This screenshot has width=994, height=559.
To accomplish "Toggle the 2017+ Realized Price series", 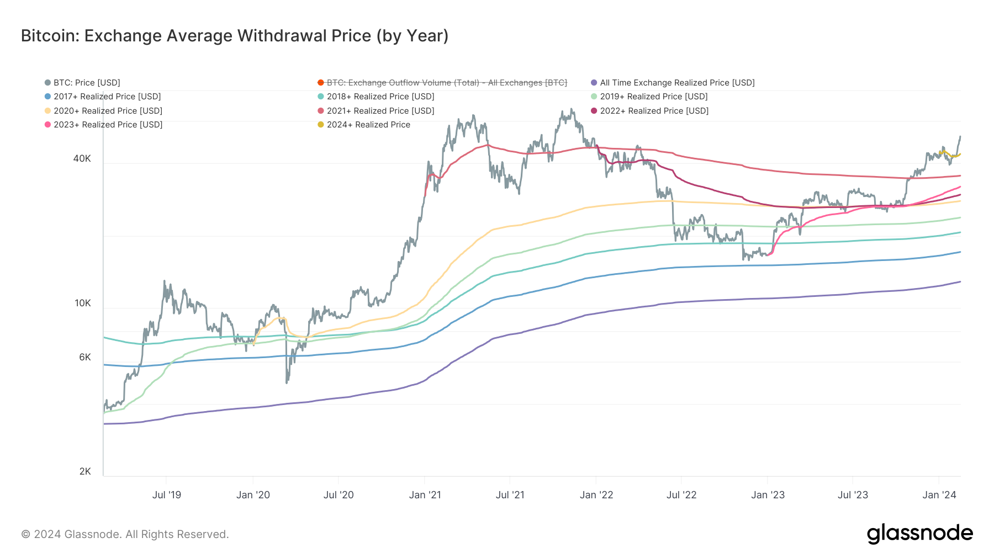I will coord(107,97).
